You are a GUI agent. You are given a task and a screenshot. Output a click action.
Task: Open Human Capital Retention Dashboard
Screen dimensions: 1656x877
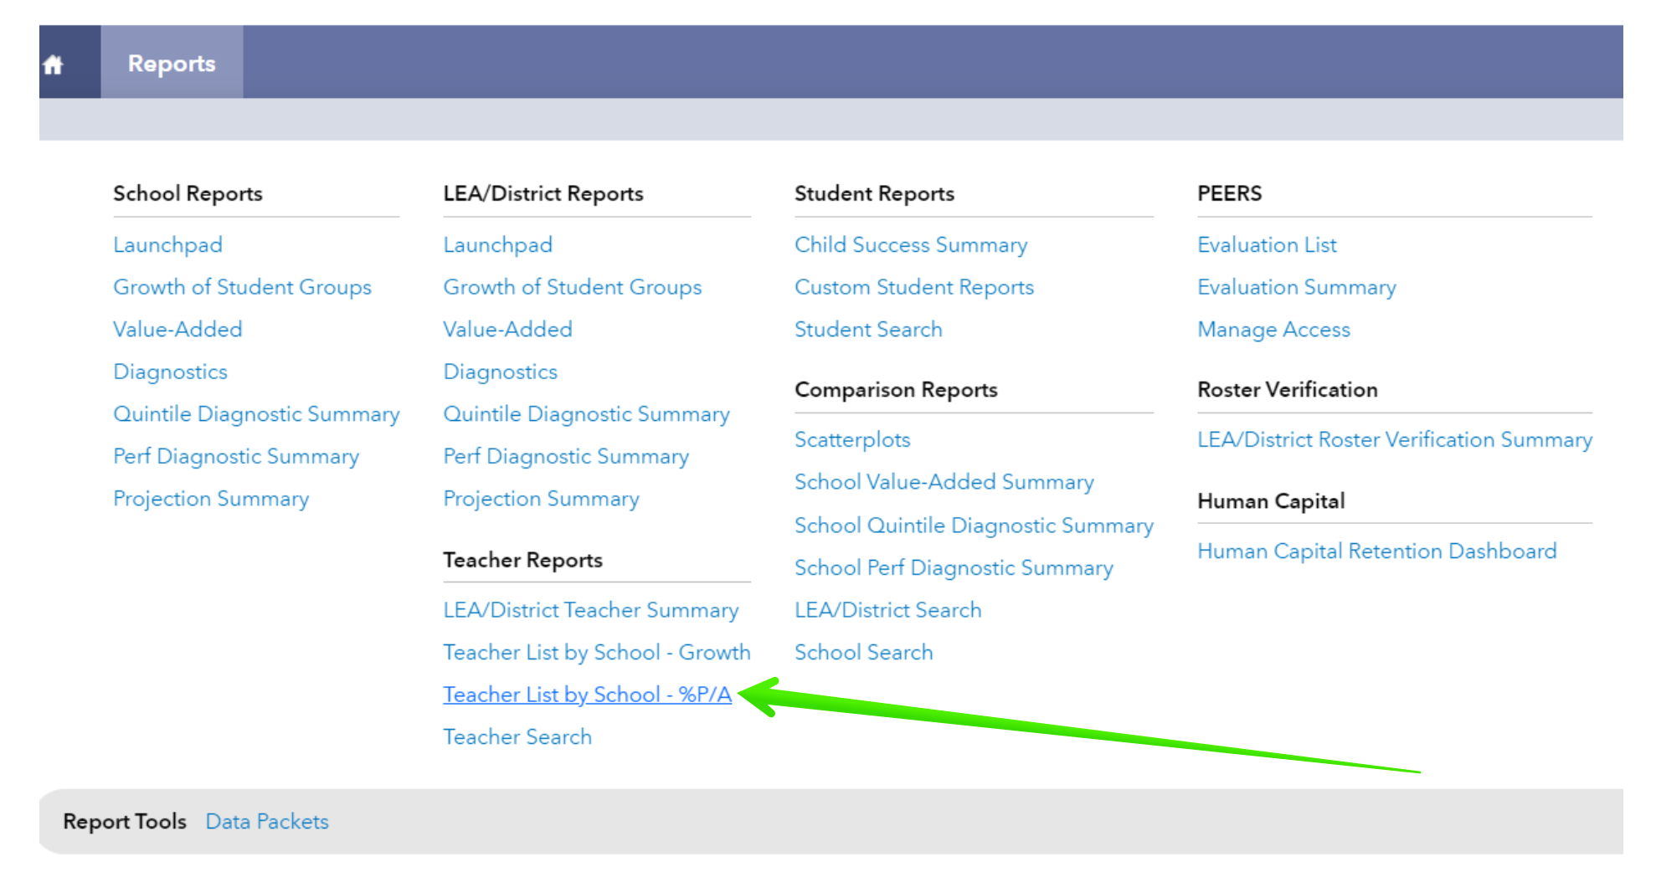pos(1376,551)
